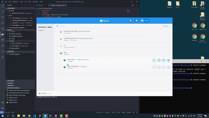This screenshot has height=118, width=209.
Task: Open Chrome from the Windows taskbar
Action: tap(29, 116)
